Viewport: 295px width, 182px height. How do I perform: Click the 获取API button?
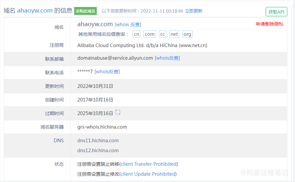pyautogui.click(x=276, y=12)
